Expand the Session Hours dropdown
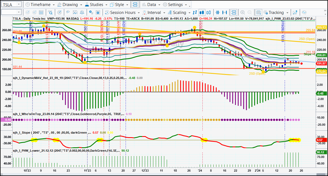The width and height of the screenshot is (328, 176). (x=139, y=13)
